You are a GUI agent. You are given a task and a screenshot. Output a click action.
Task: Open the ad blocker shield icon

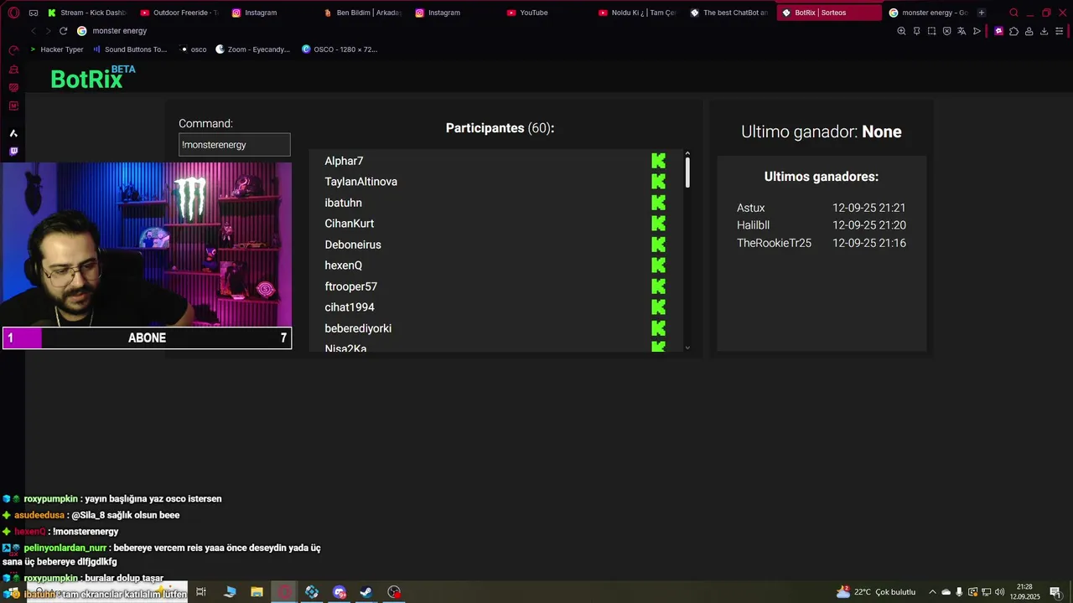[x=947, y=31]
